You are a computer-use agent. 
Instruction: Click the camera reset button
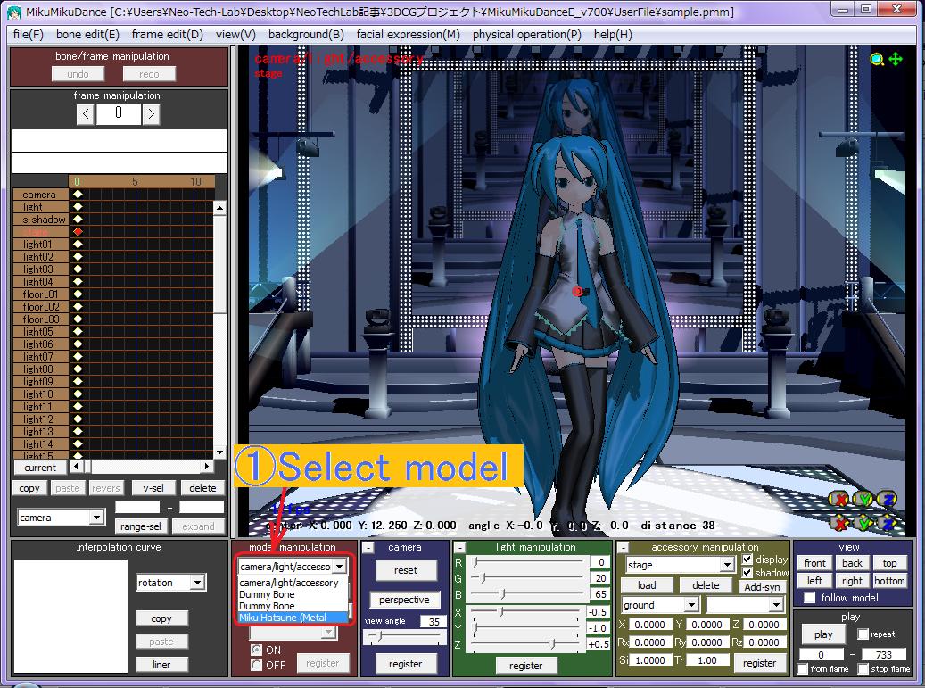click(x=405, y=570)
